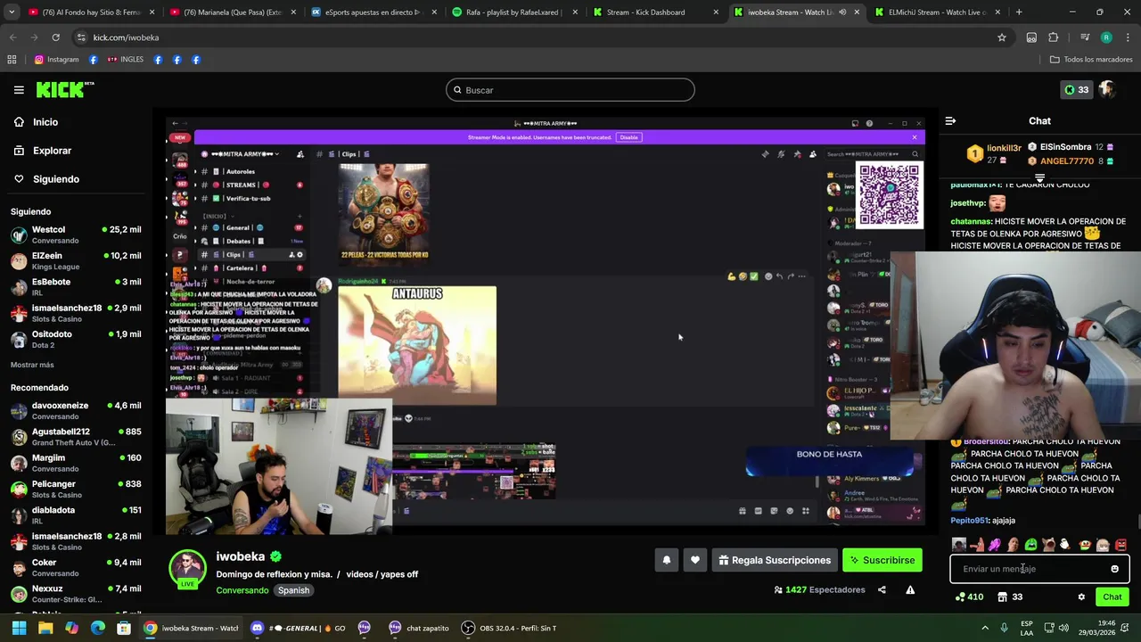The height and width of the screenshot is (642, 1141).
Task: Open the Instagram bookmark
Action: 56,60
